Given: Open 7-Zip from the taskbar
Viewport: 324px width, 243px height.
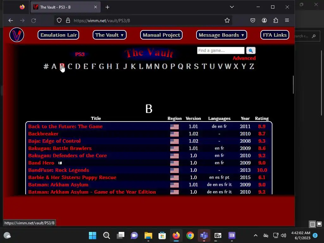Looking at the screenshot, I should [218, 235].
